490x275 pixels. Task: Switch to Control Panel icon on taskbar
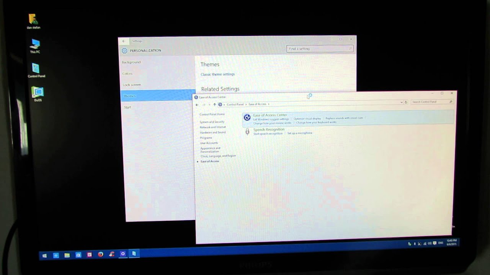134,253
